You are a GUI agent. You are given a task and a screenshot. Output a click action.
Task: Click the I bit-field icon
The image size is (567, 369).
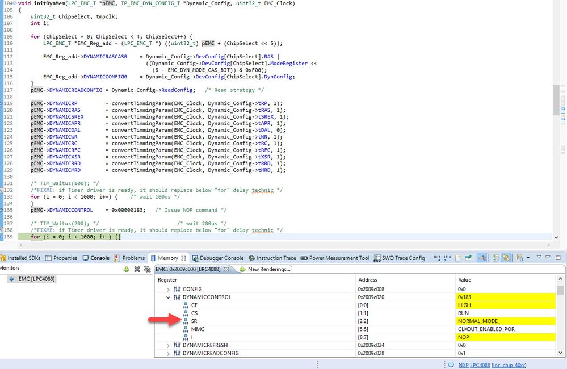click(x=186, y=337)
